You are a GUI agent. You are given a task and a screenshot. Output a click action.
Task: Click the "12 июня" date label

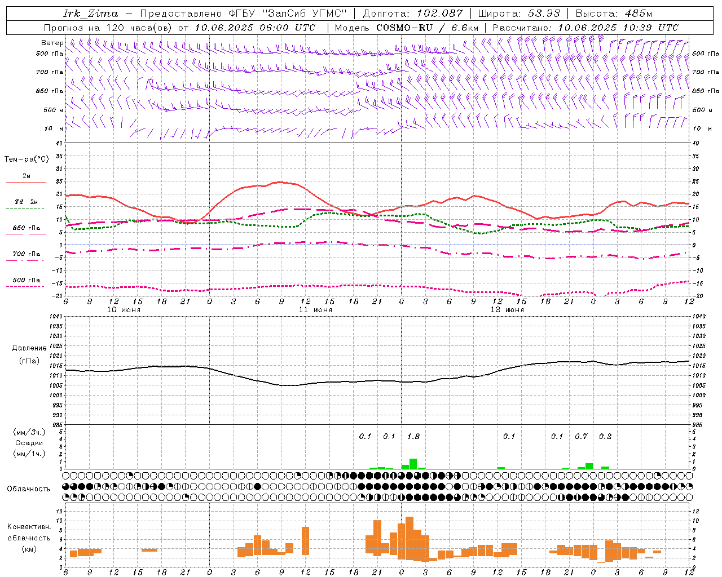[507, 310]
